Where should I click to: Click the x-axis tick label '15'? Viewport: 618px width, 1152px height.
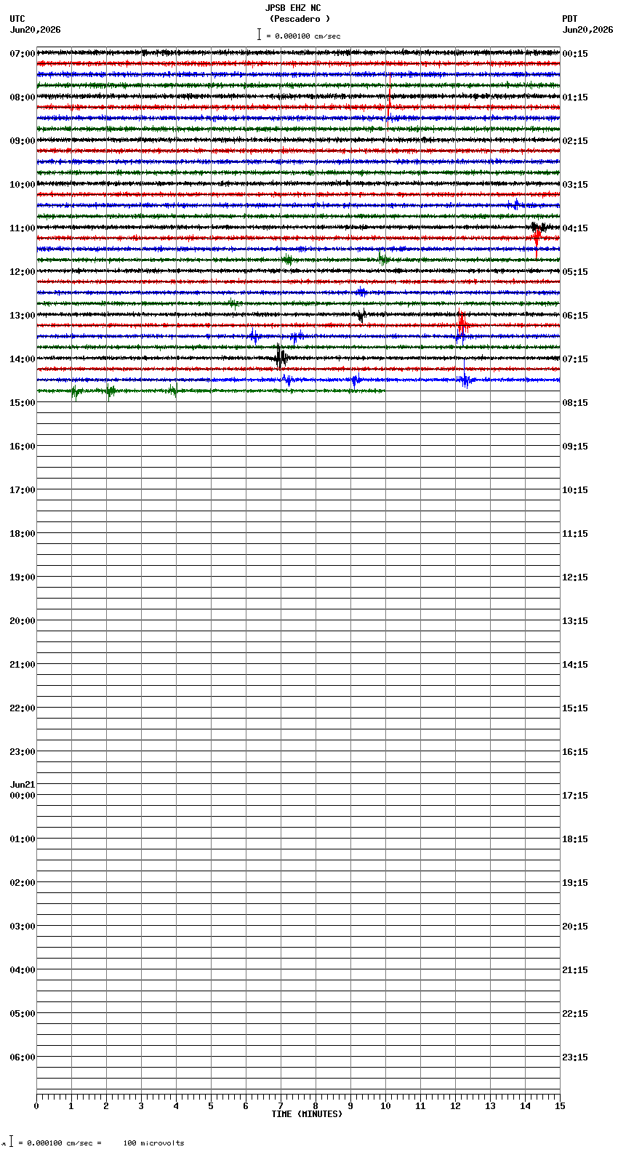(x=560, y=1106)
